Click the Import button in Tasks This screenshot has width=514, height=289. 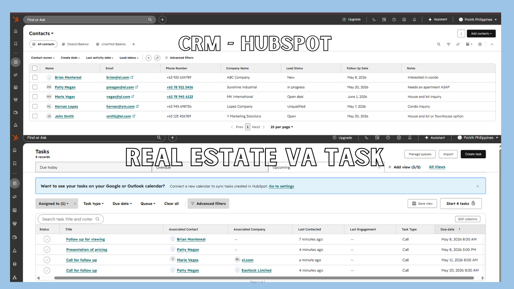pos(448,154)
